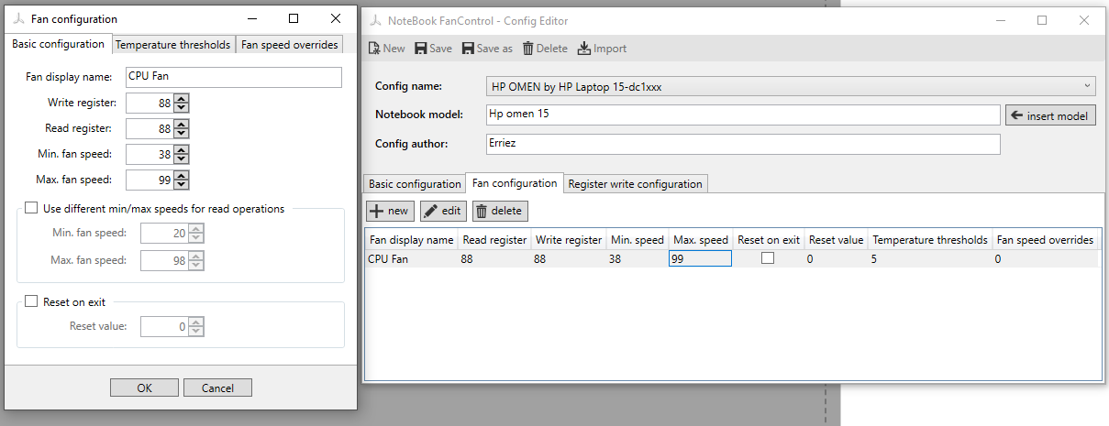The width and height of the screenshot is (1109, 426).
Task: Minimize the Config Editor window
Action: (x=1000, y=20)
